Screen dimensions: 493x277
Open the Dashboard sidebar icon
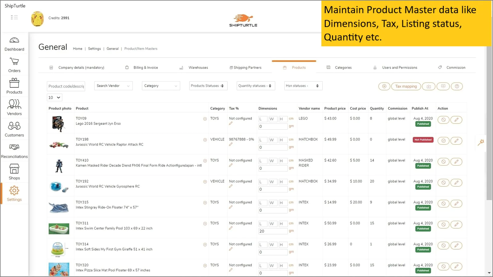pos(14,44)
